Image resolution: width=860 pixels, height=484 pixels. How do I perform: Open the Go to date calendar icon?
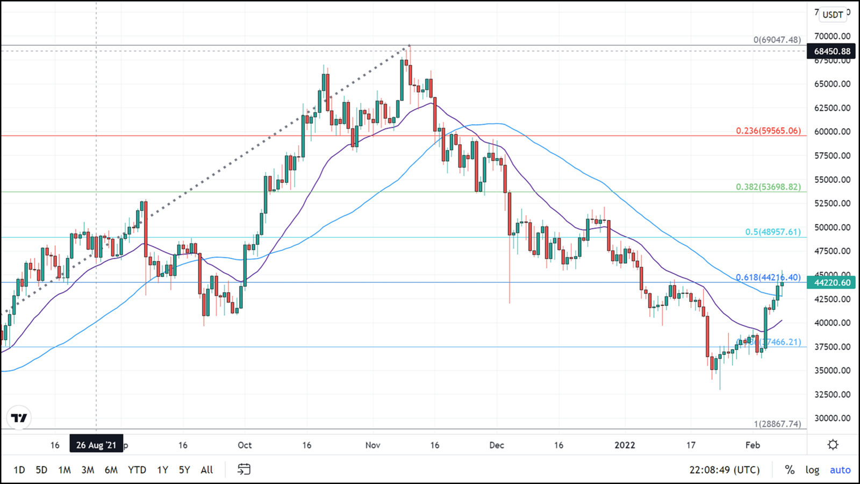pyautogui.click(x=244, y=469)
